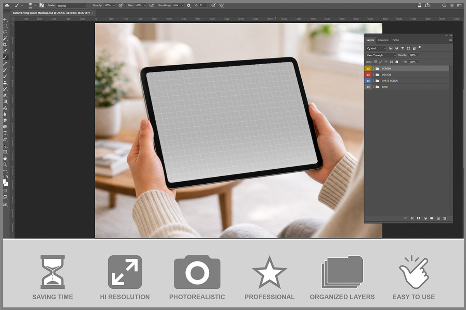
Task: Select the Eraser tool
Action: coord(5,95)
